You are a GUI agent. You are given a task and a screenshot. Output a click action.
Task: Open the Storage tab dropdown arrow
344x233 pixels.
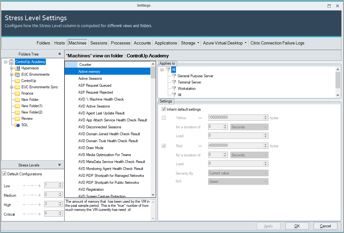198,43
